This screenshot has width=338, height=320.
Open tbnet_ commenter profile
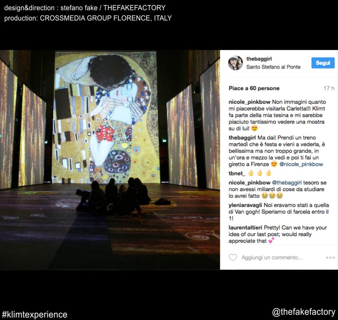[x=237, y=173]
